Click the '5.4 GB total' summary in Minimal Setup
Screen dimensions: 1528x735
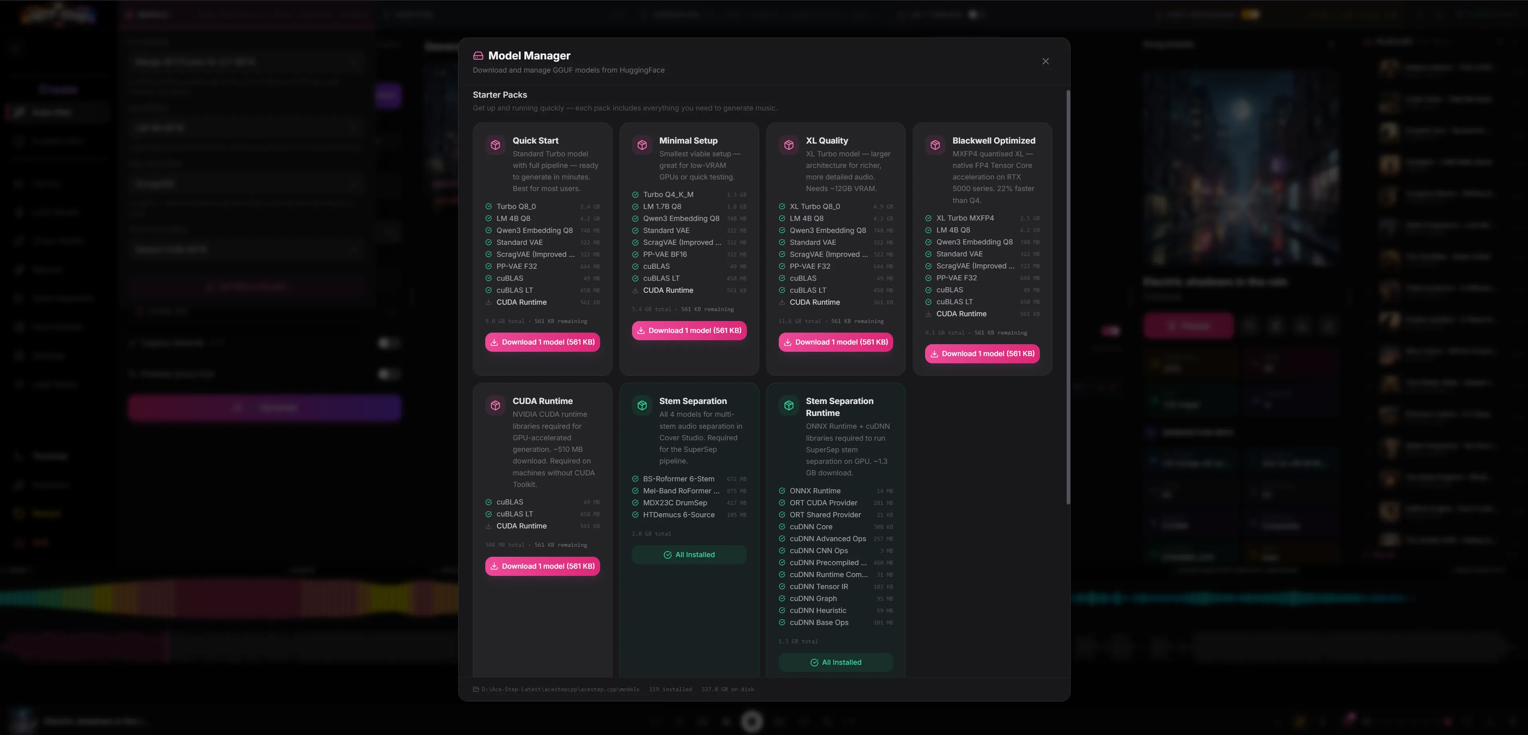651,309
